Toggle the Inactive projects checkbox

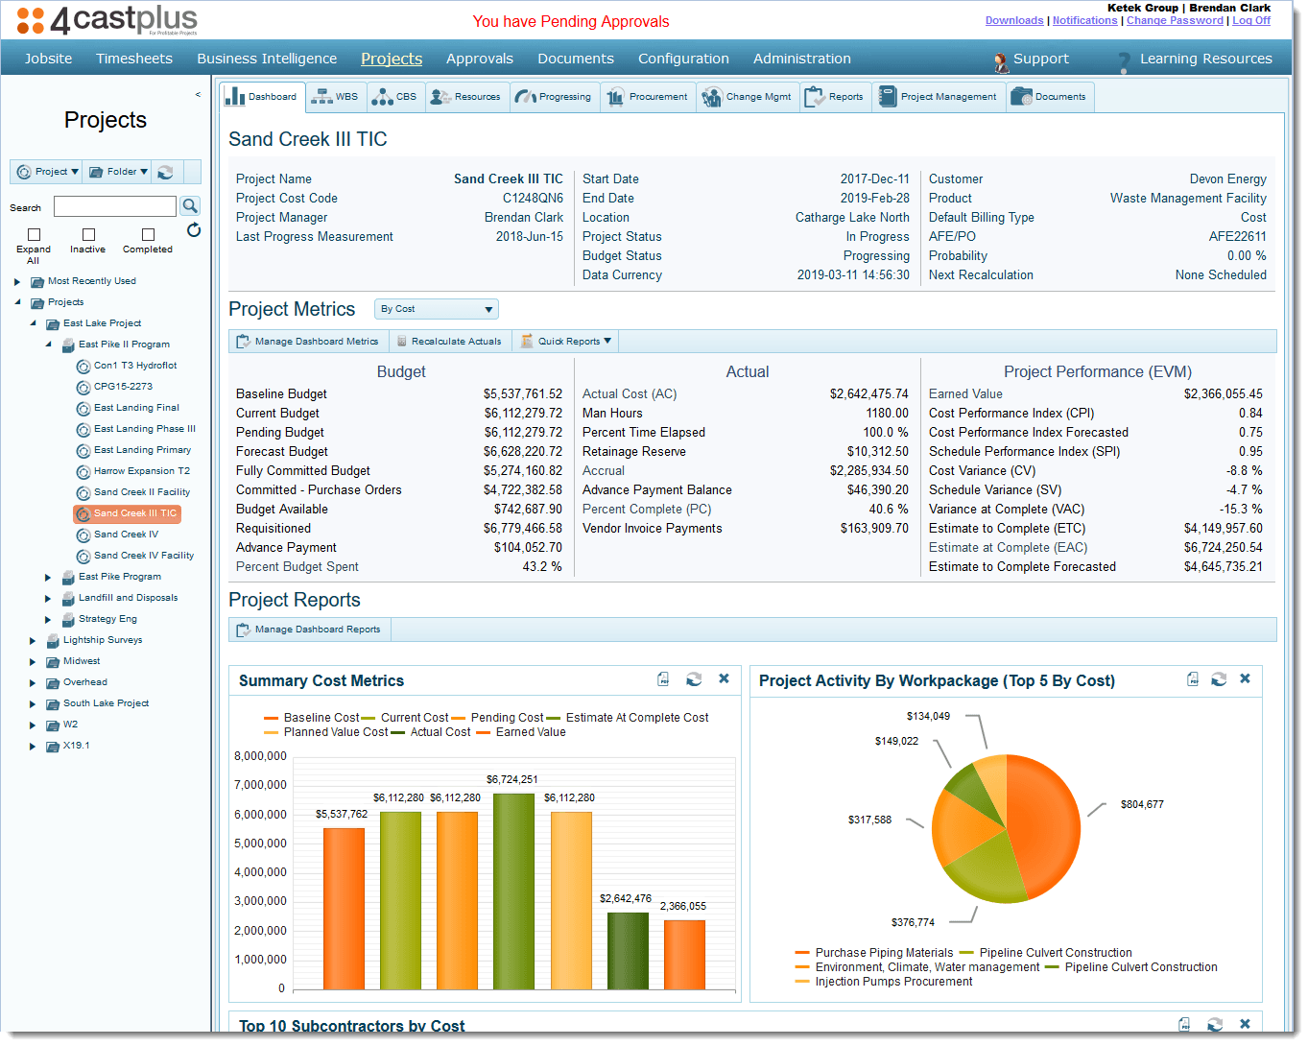(x=88, y=234)
